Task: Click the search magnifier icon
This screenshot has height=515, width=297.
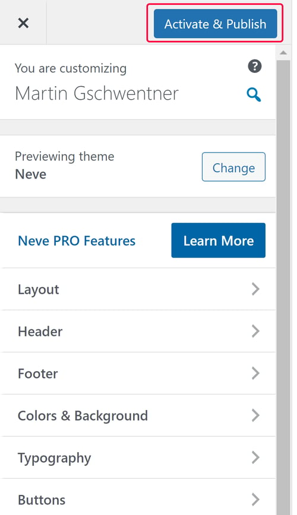Action: [254, 95]
